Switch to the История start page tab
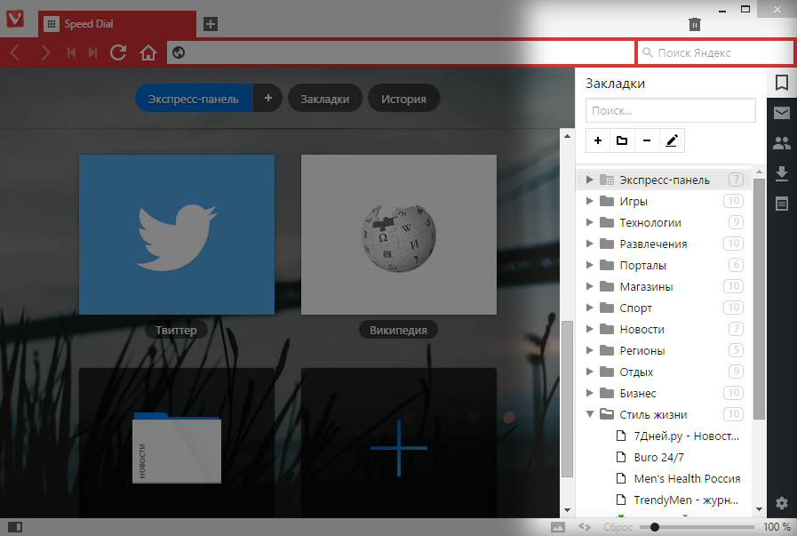 point(403,99)
